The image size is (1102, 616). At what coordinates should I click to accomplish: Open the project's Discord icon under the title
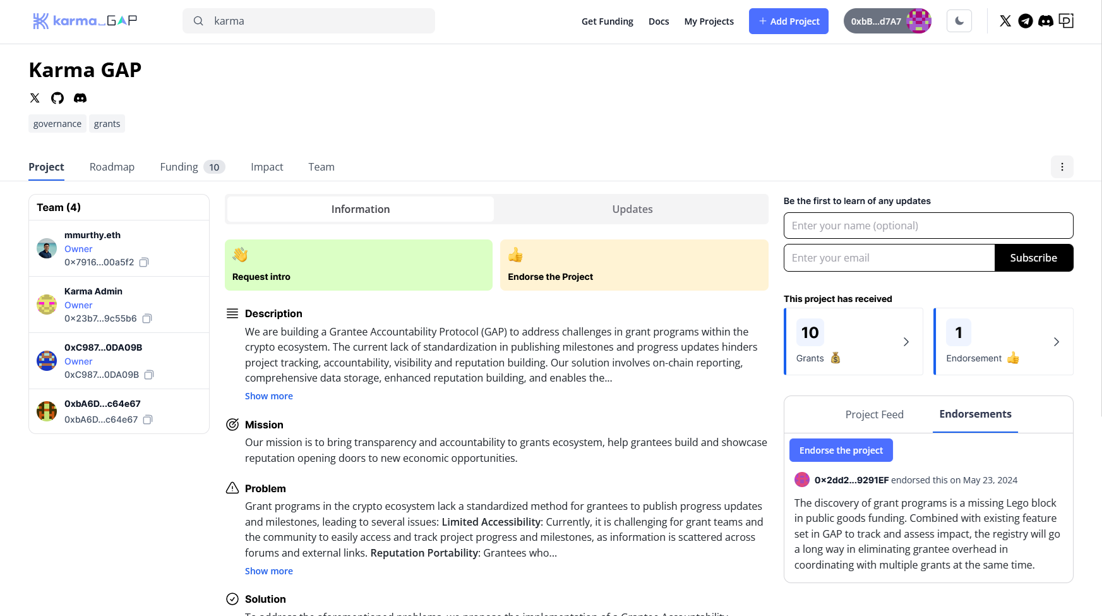pos(80,98)
